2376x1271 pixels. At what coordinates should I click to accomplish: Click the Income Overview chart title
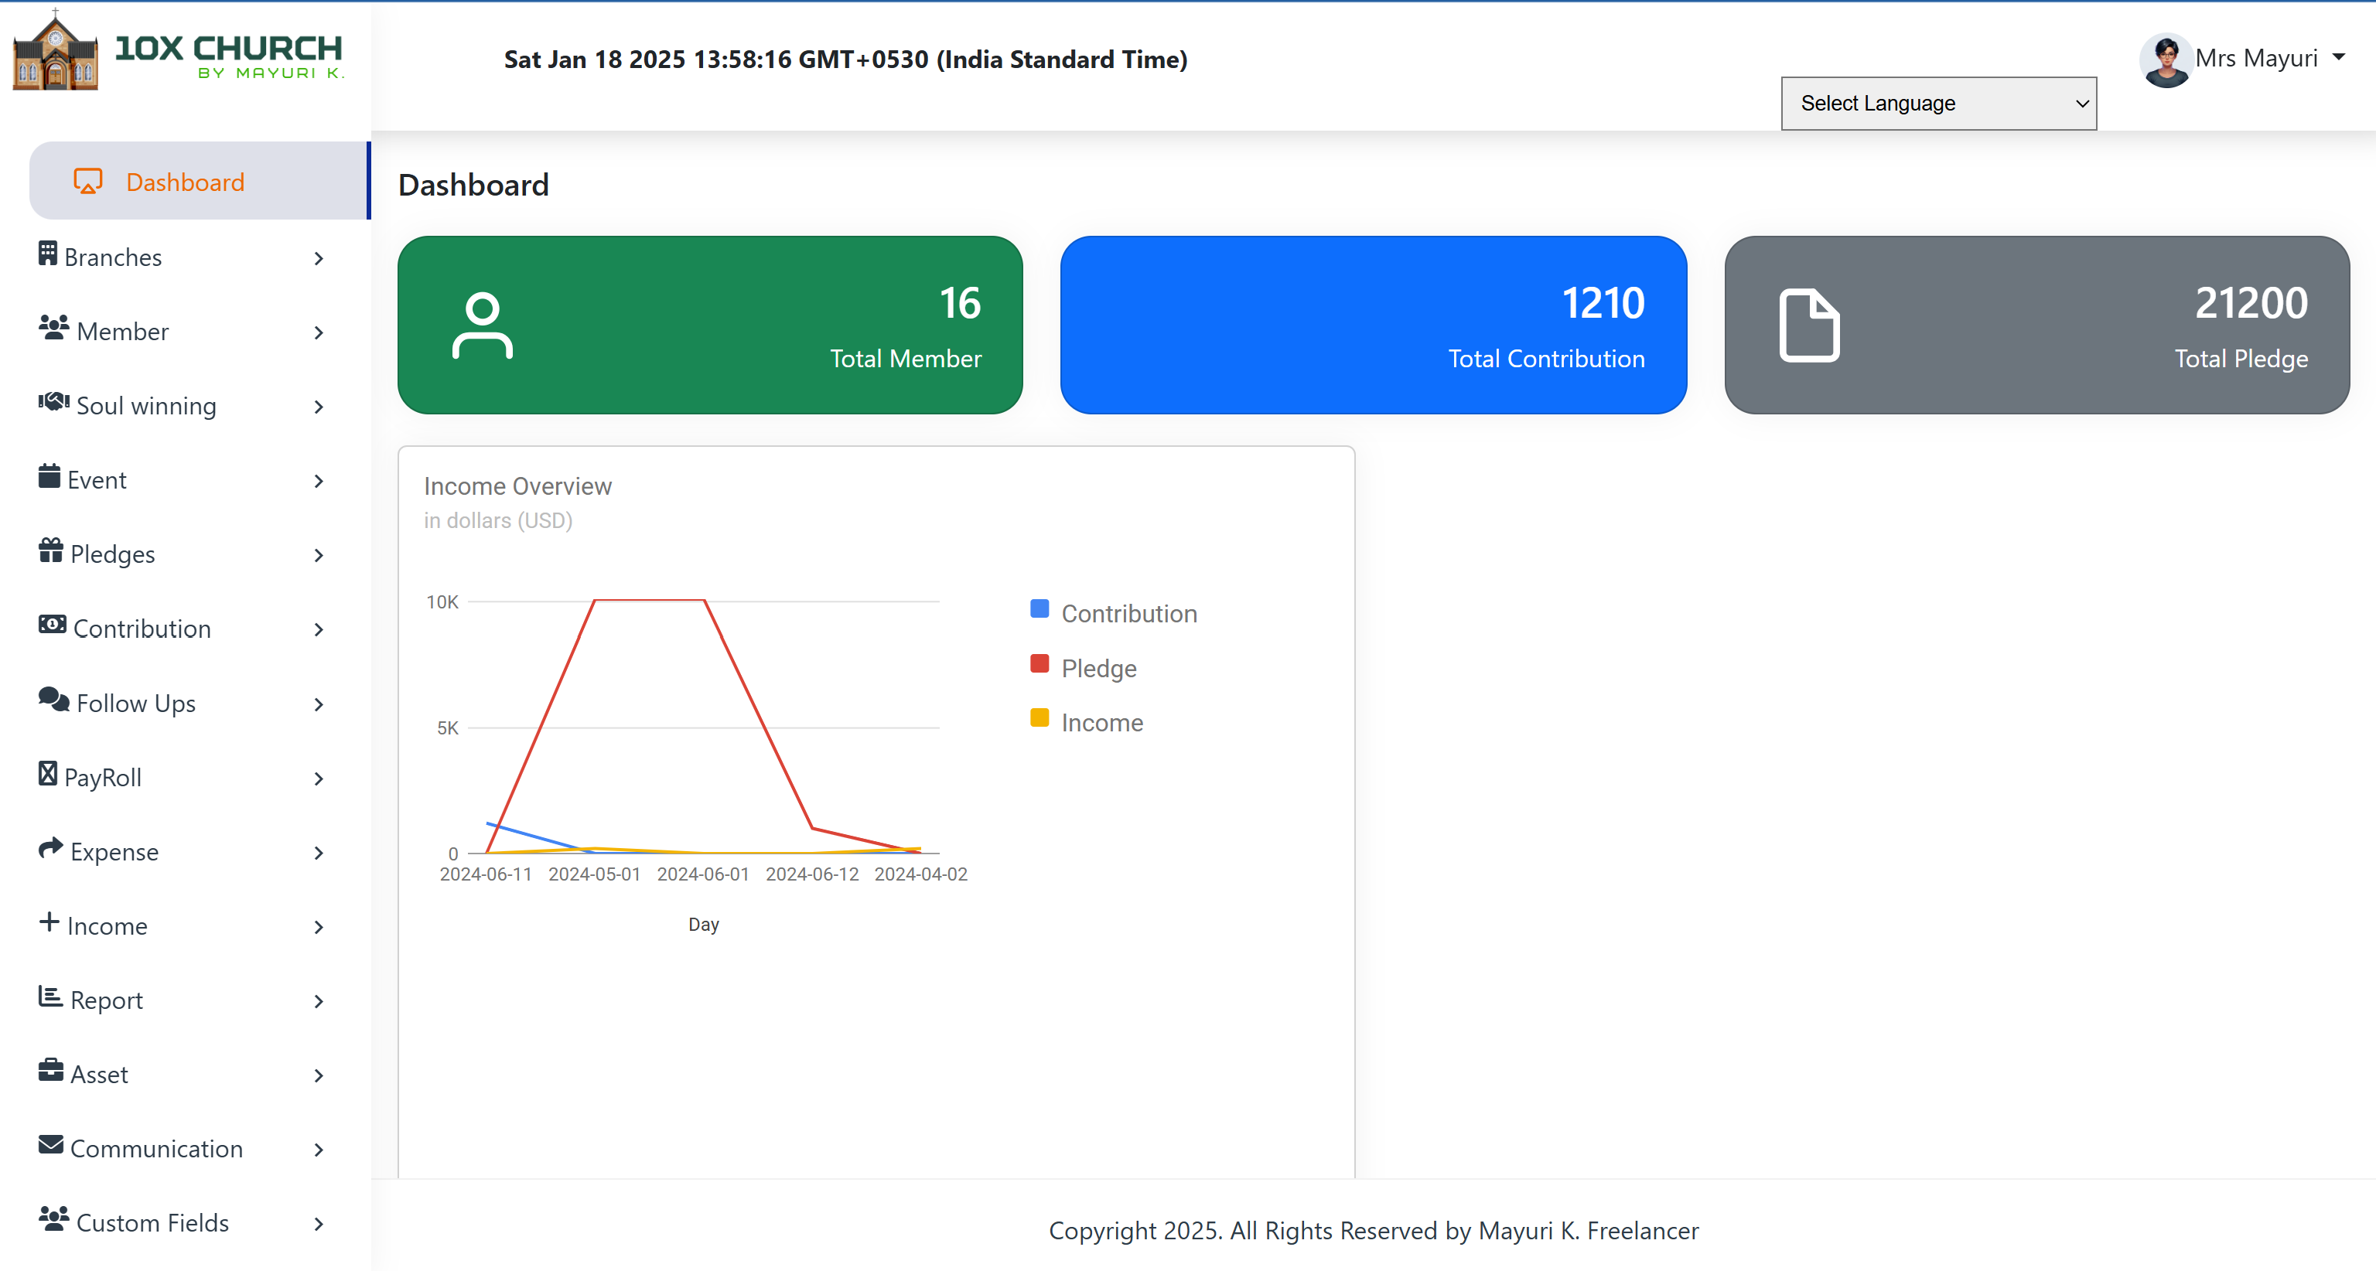(x=517, y=486)
